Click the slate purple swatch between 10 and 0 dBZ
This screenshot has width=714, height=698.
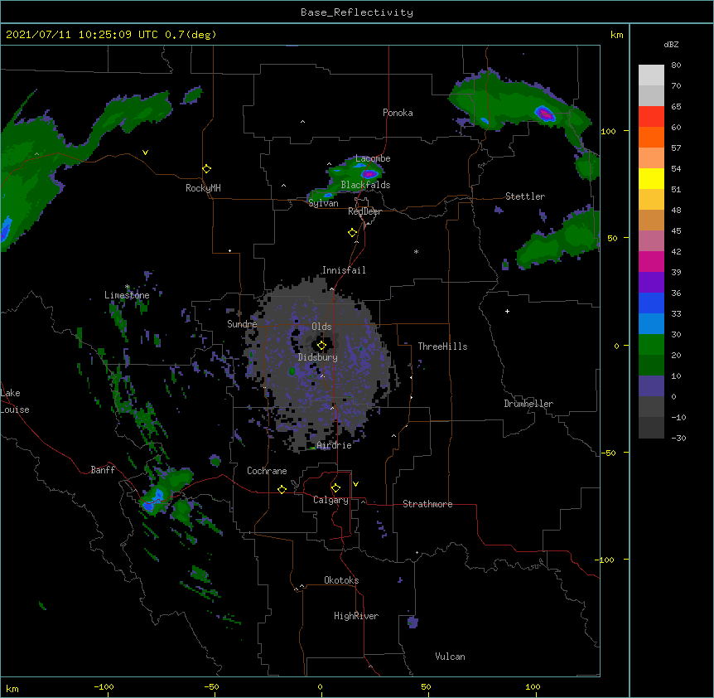[x=651, y=386]
